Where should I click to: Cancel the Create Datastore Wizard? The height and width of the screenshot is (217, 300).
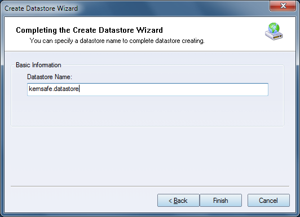(268, 201)
